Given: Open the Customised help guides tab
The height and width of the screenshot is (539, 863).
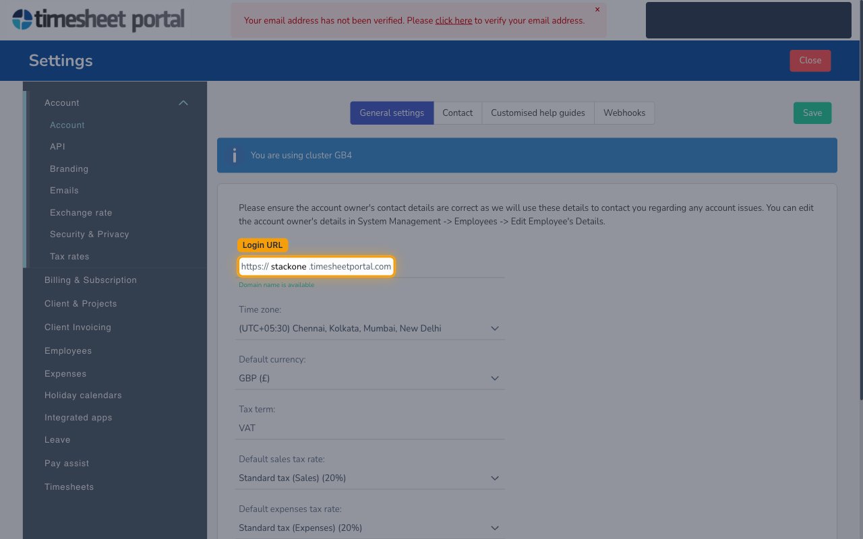Looking at the screenshot, I should (538, 113).
